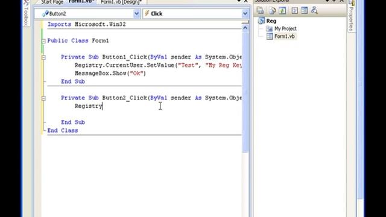Switch to the Start Page tab
Image resolution: width=386 pixels, height=217 pixels.
tap(52, 2)
